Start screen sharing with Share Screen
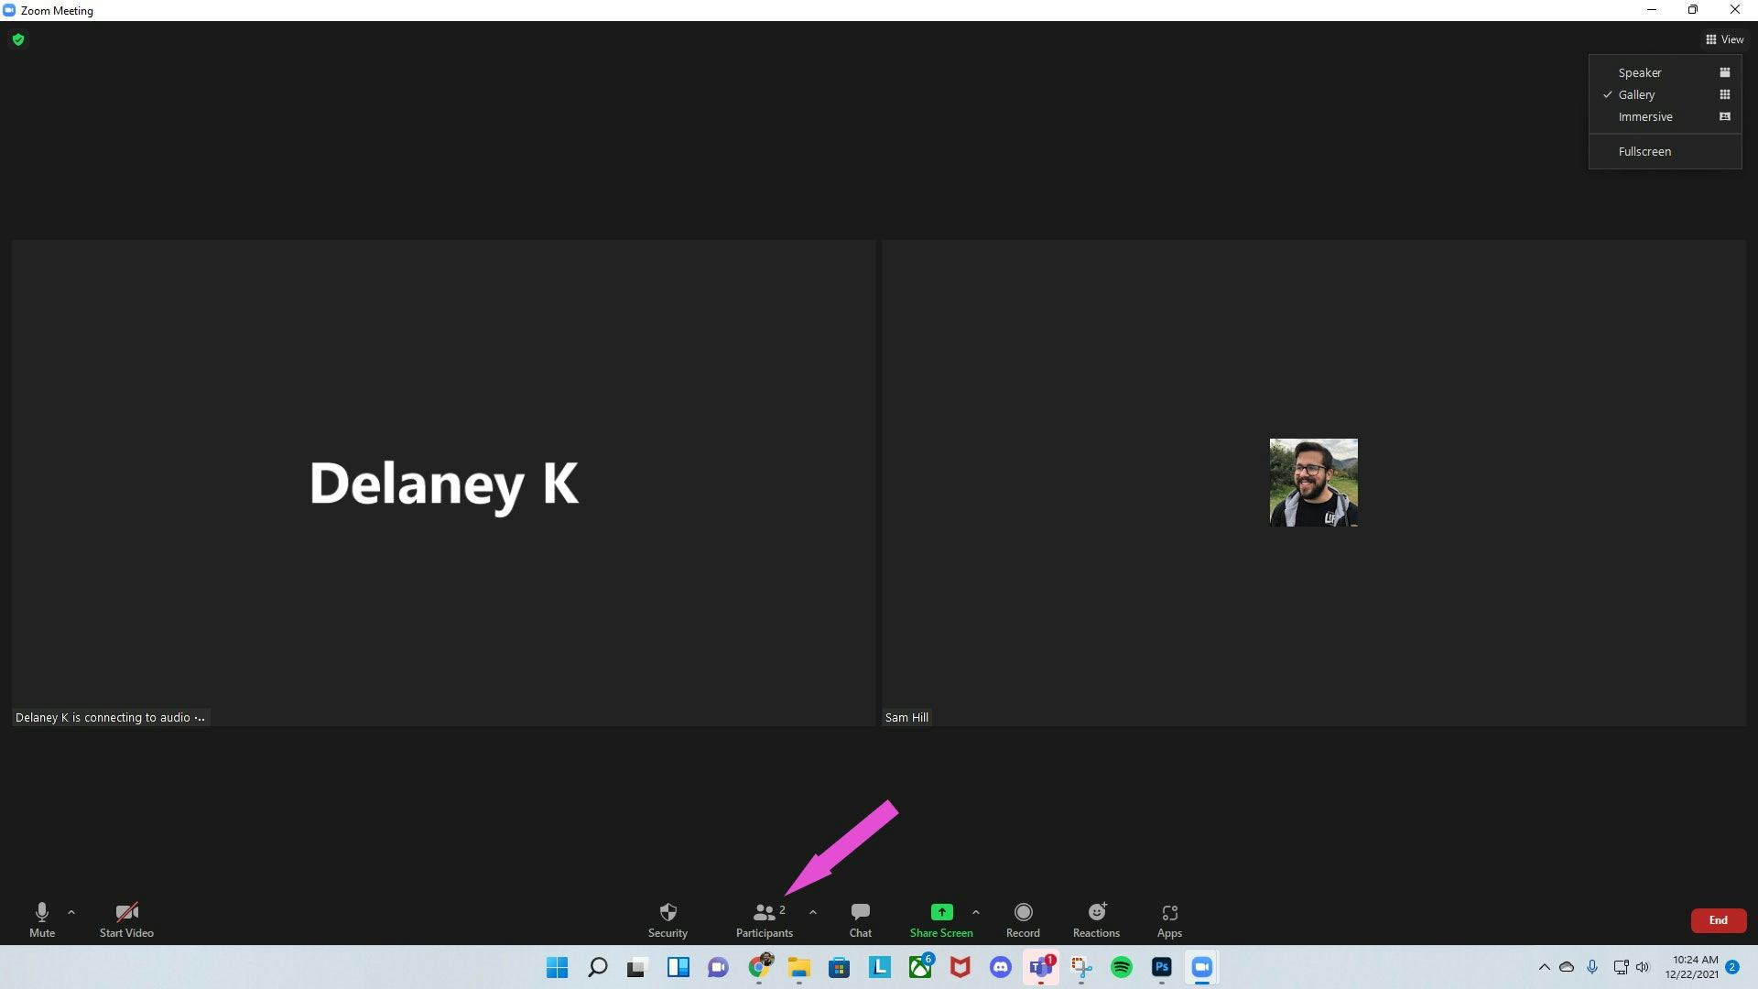The width and height of the screenshot is (1758, 989). click(940, 920)
